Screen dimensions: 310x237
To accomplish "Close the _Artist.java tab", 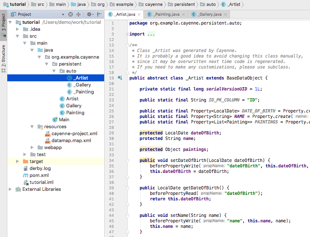I will click(x=140, y=15).
